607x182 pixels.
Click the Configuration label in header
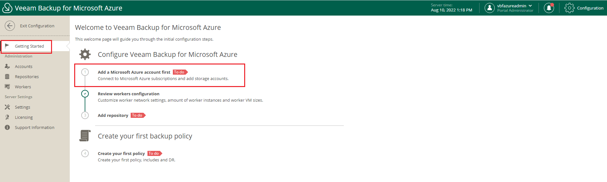pyautogui.click(x=590, y=8)
